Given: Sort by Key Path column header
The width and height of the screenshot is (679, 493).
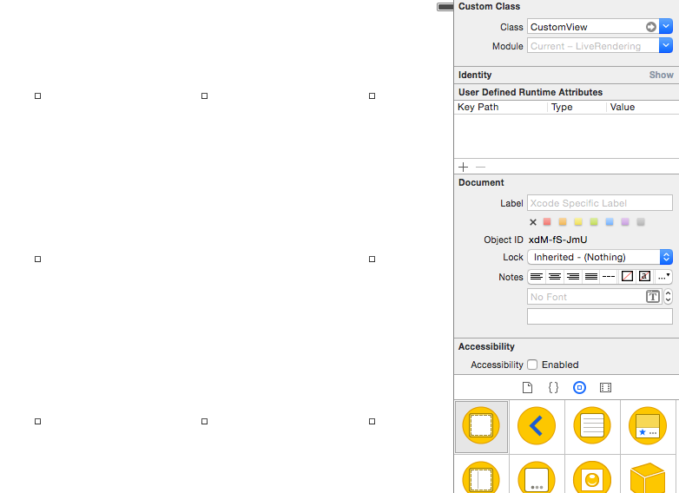Looking at the screenshot, I should coord(478,107).
